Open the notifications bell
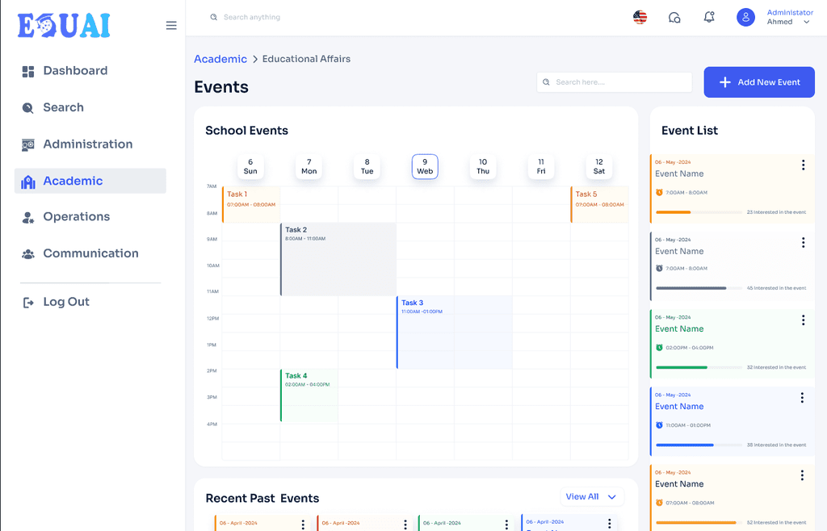The height and width of the screenshot is (531, 827). pos(709,18)
